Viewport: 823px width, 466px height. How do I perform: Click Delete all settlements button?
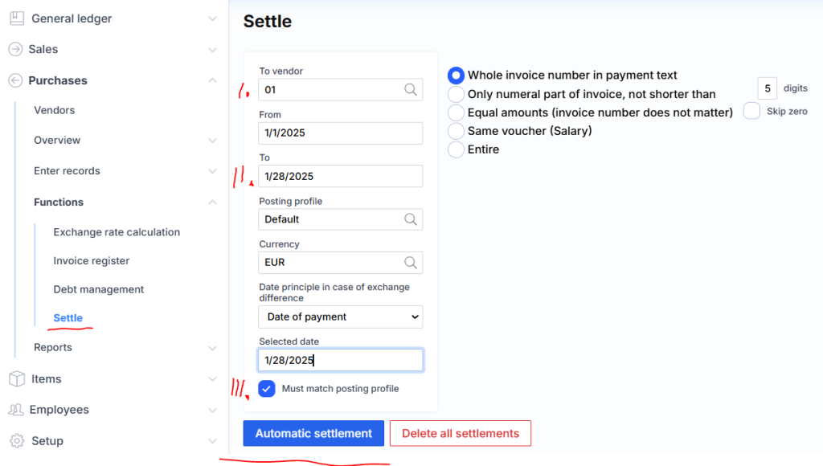[x=461, y=434]
